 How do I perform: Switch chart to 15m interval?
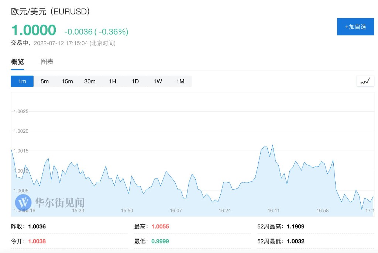(x=67, y=81)
